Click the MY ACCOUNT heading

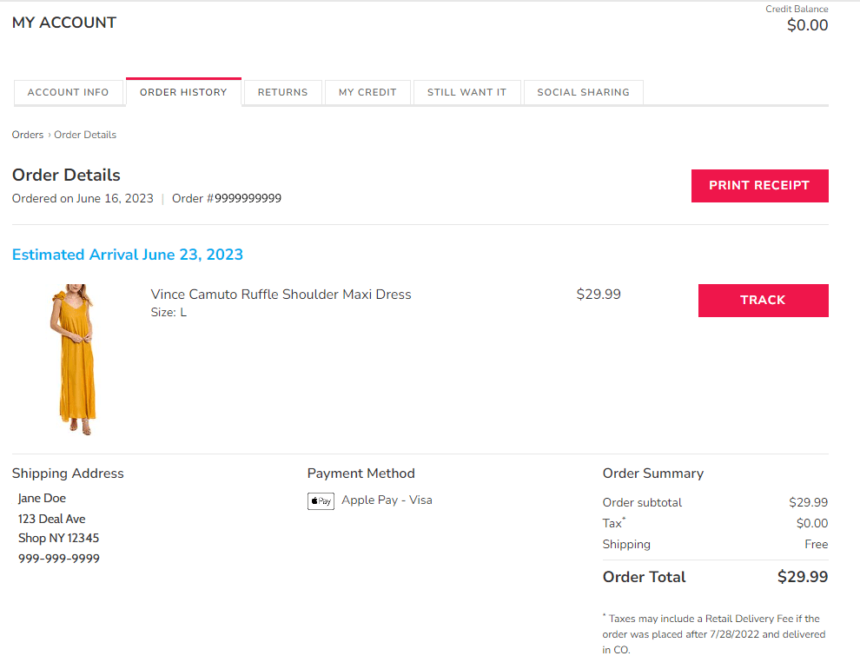[x=63, y=23]
